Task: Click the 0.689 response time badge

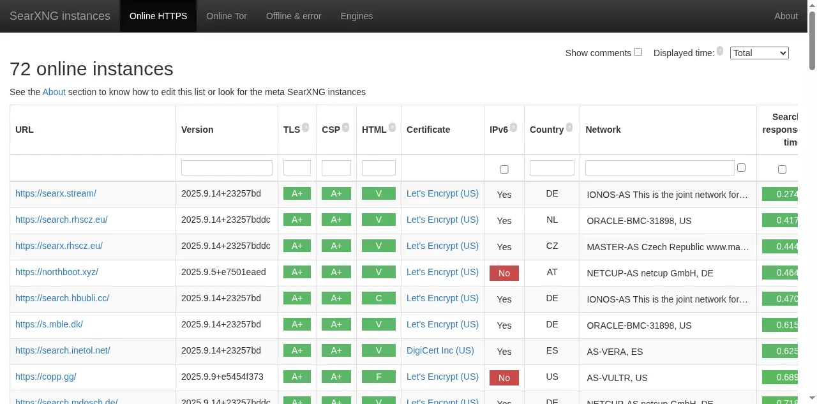Action: 780,377
